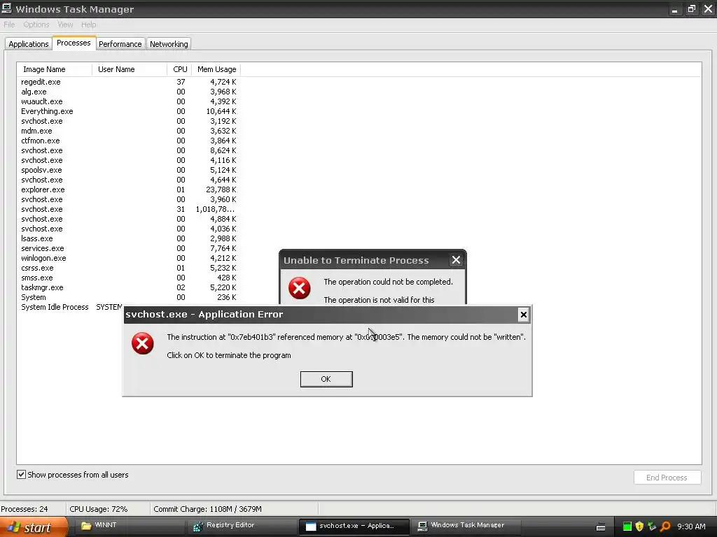Click the CPU value 37 for regedit.exe
The image size is (717, 537).
(x=181, y=82)
